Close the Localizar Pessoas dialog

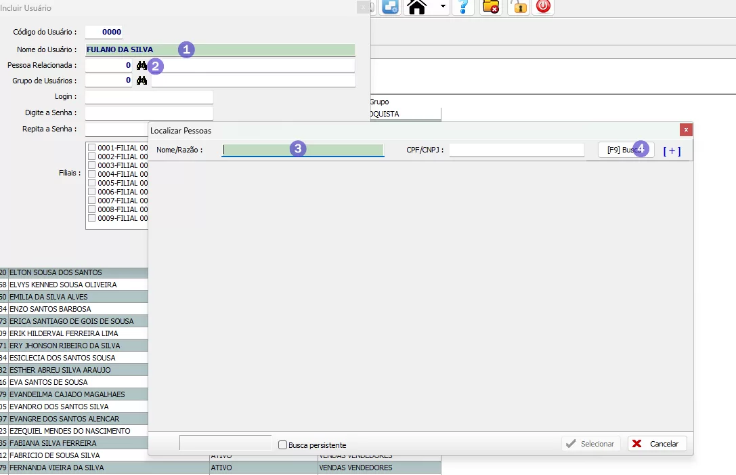[x=686, y=129]
